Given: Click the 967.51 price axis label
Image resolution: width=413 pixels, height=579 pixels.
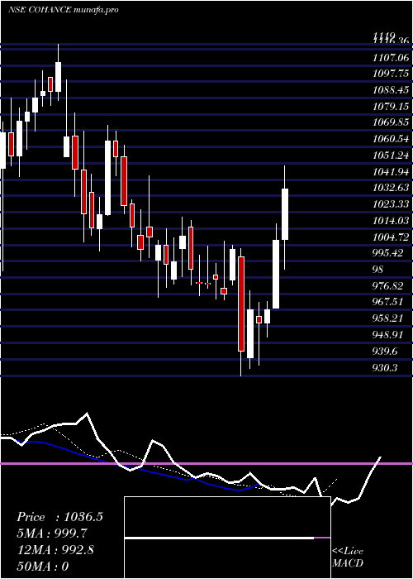Looking at the screenshot, I should [x=388, y=302].
